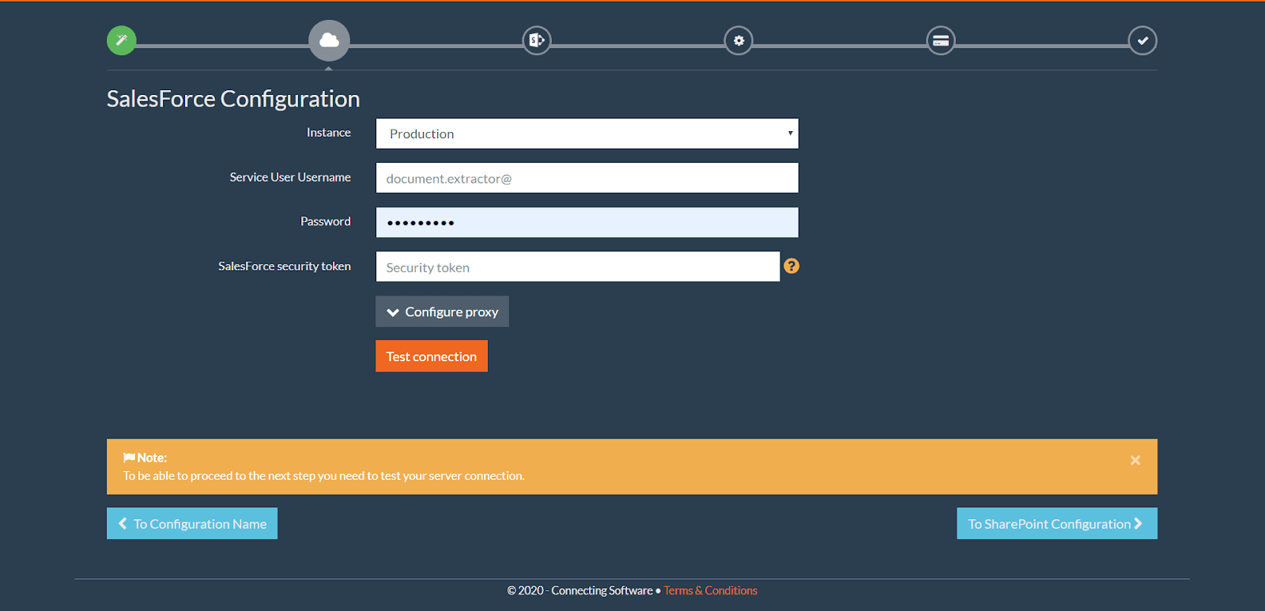The image size is (1265, 611).
Task: Click the Service User Username label
Action: [290, 177]
